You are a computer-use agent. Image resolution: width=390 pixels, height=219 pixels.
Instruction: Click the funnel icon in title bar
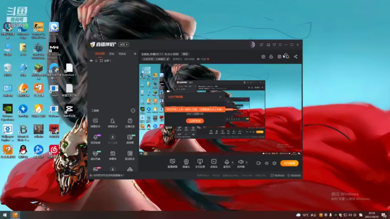(274, 45)
